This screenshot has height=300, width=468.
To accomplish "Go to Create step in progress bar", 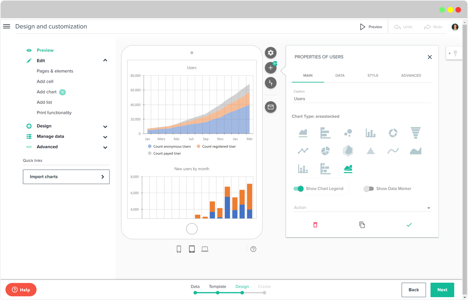I will tap(264, 289).
